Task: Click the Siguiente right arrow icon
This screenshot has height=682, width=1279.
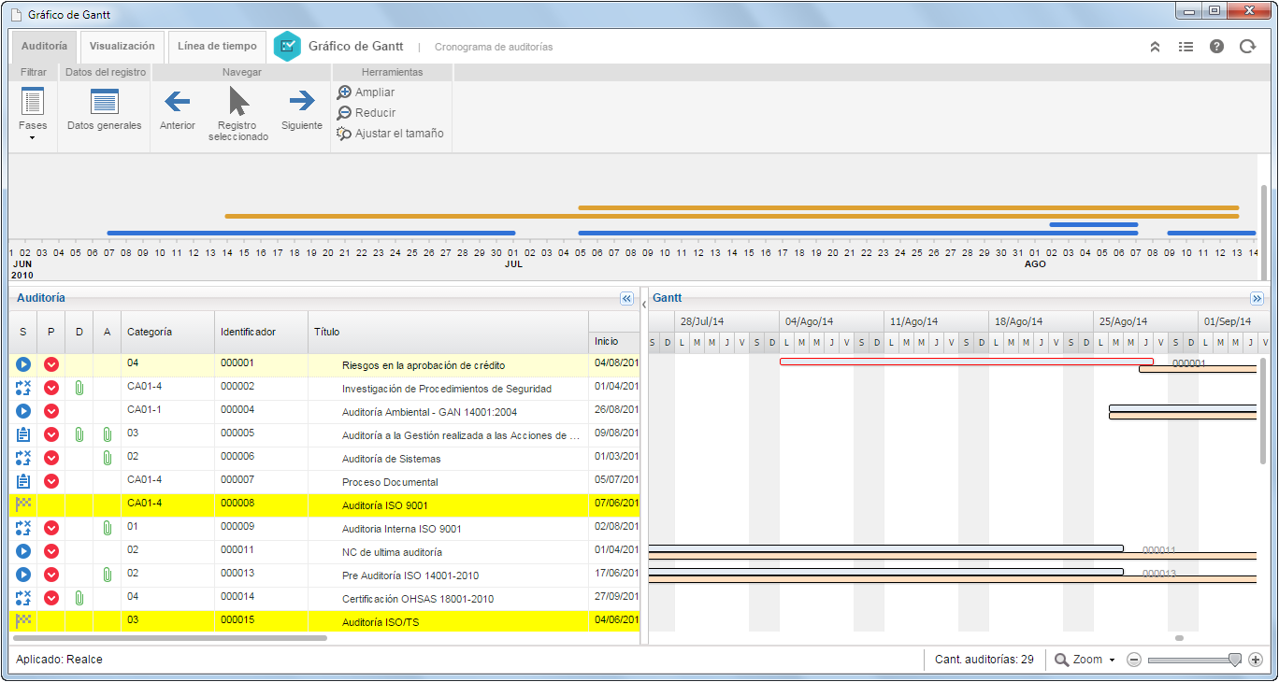Action: [x=301, y=101]
